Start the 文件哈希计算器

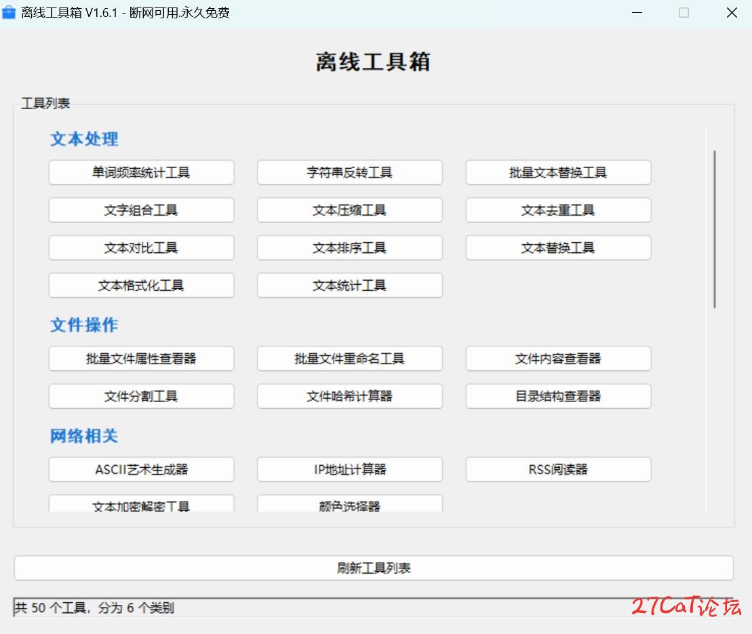coord(349,396)
